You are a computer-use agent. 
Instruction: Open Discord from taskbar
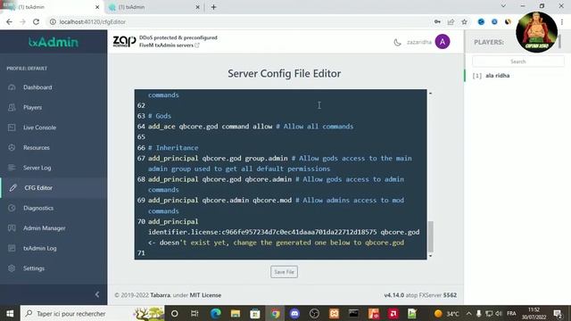coord(294,313)
